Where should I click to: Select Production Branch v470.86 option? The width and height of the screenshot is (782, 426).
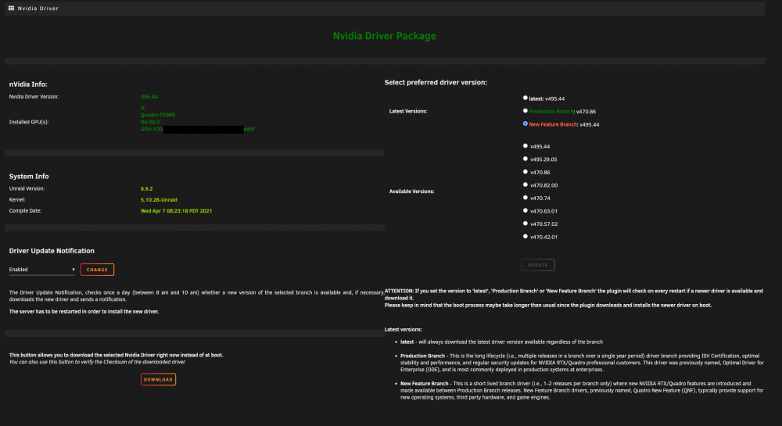(526, 111)
